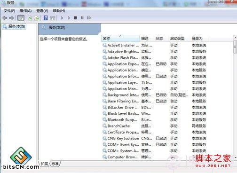Sort by the 登录为 column header
Screen dimensions: 237x173
(x=199, y=39)
